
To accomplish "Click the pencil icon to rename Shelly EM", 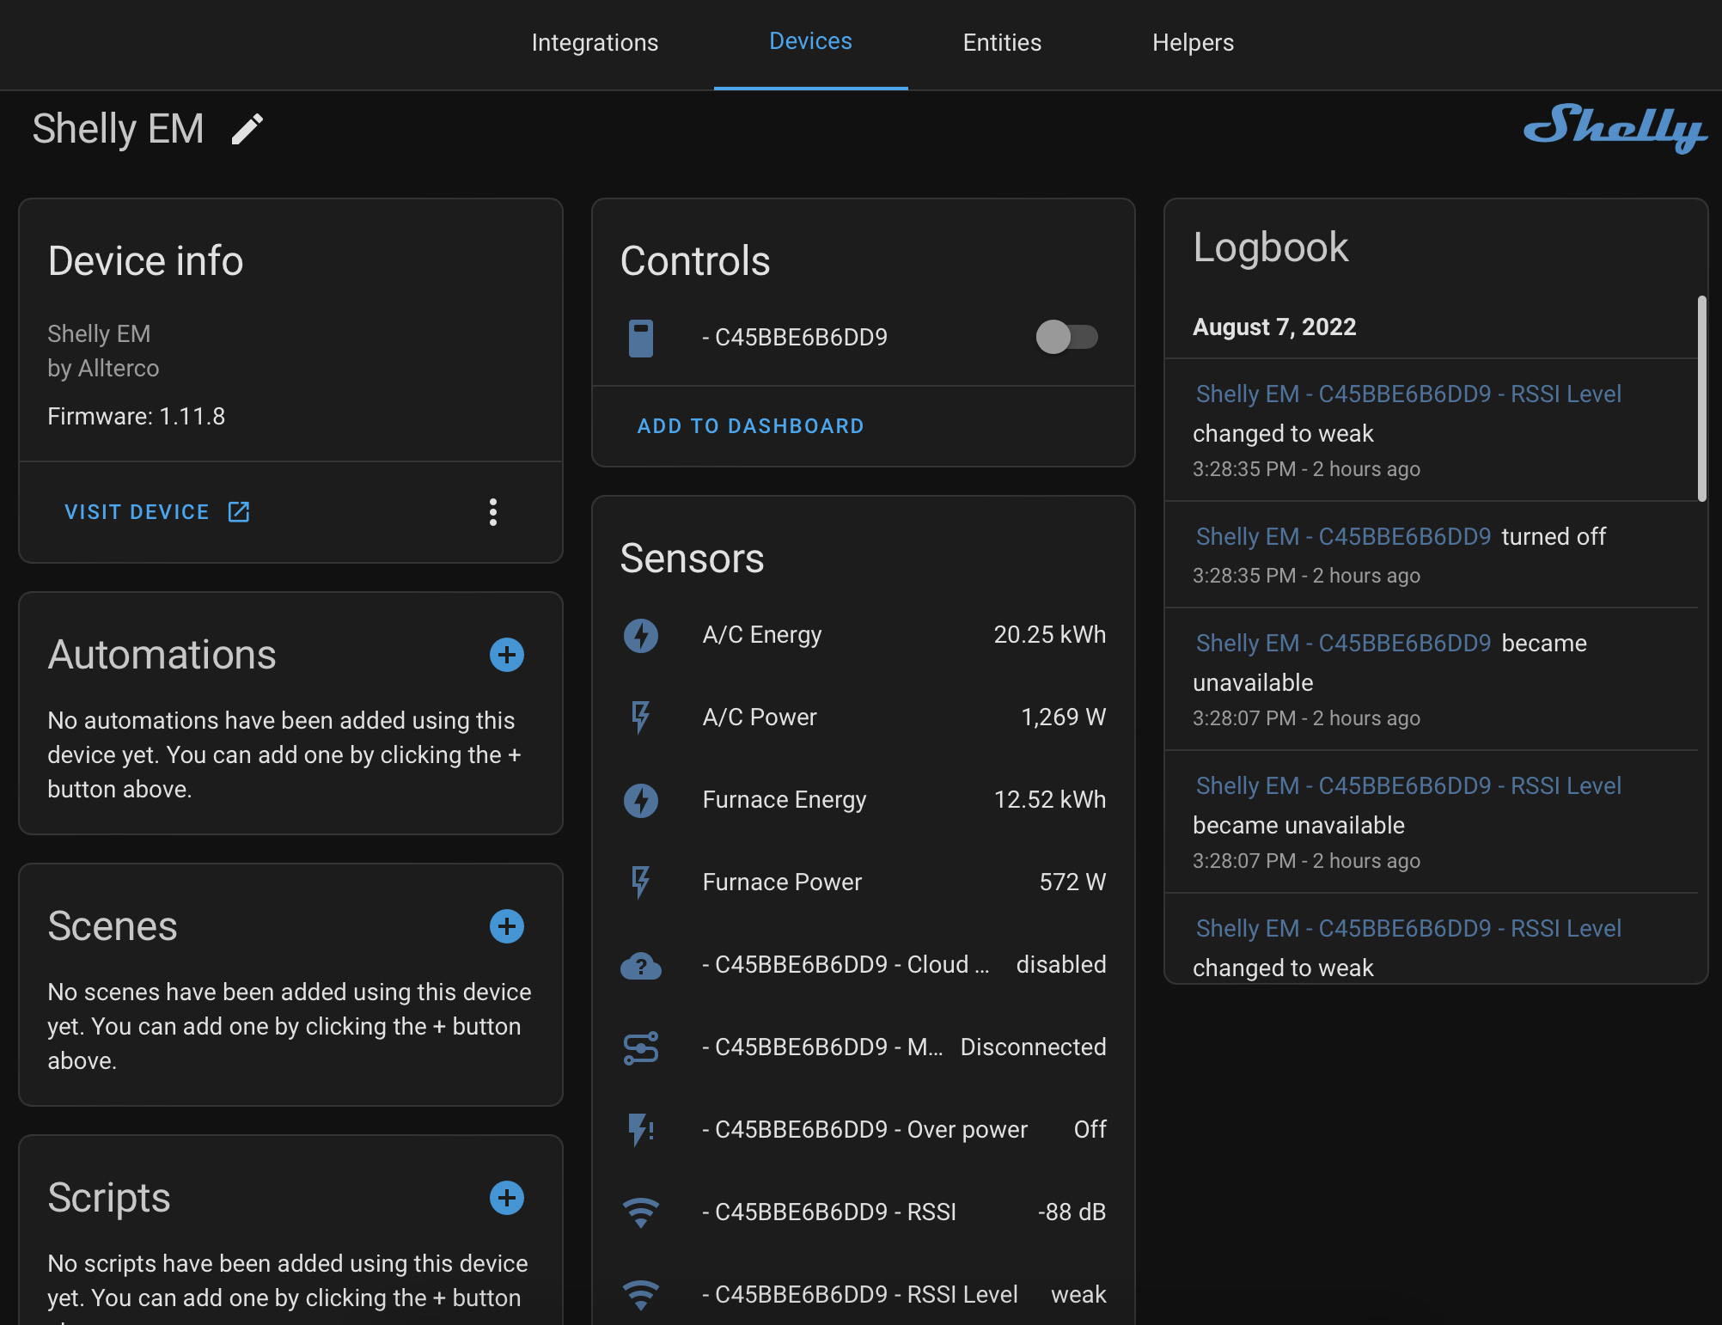I will [247, 130].
